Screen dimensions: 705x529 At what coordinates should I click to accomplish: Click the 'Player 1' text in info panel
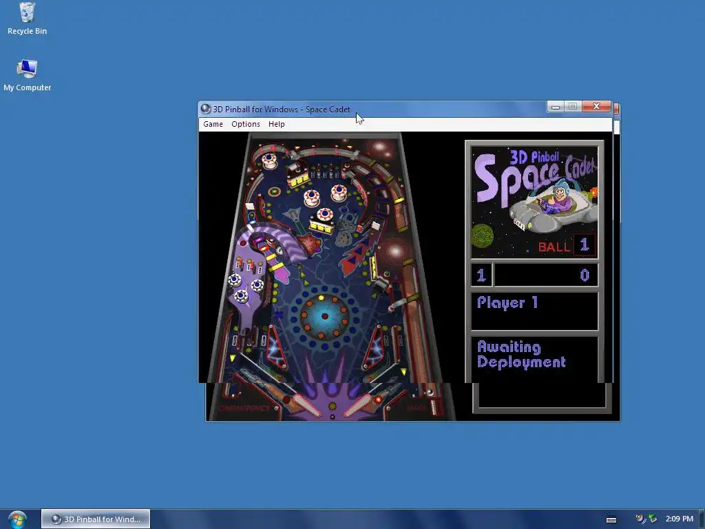coord(507,303)
